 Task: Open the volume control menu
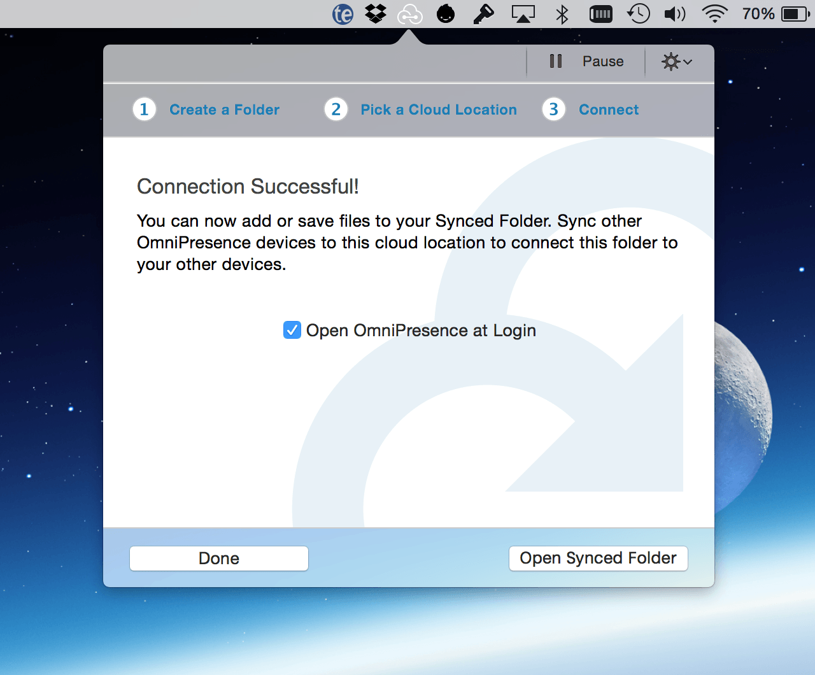coord(675,13)
